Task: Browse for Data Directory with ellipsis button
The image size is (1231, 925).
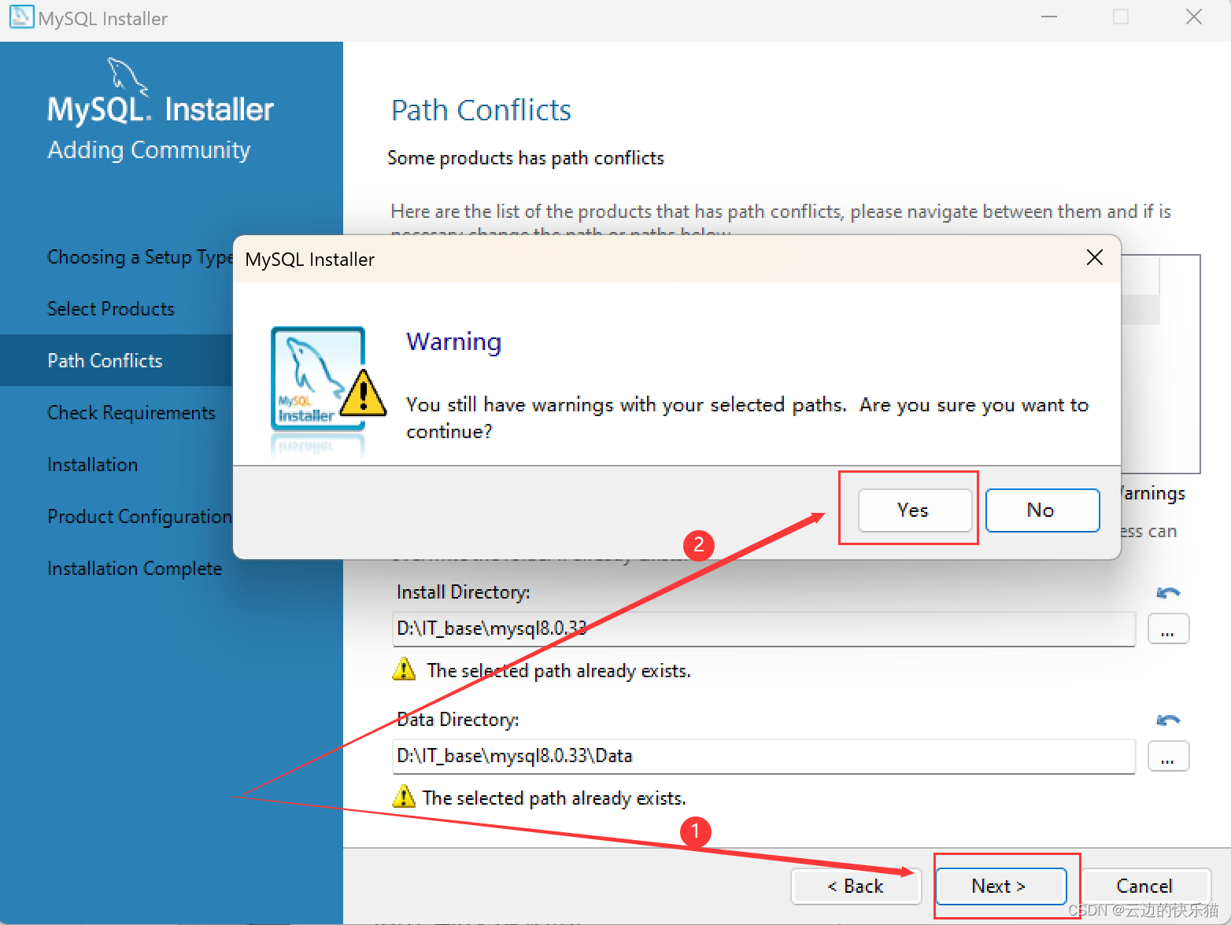Action: (x=1168, y=757)
